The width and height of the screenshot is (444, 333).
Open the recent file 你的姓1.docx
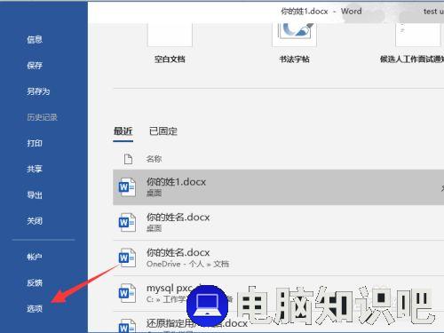pos(278,187)
